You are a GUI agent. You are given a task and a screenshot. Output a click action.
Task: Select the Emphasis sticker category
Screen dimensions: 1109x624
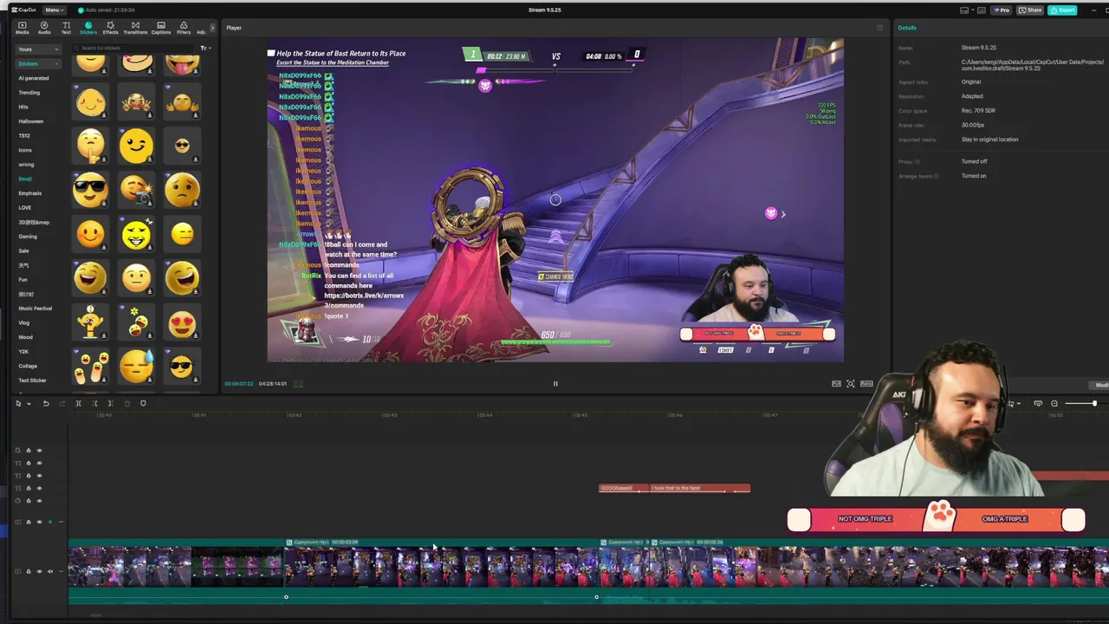[30, 193]
